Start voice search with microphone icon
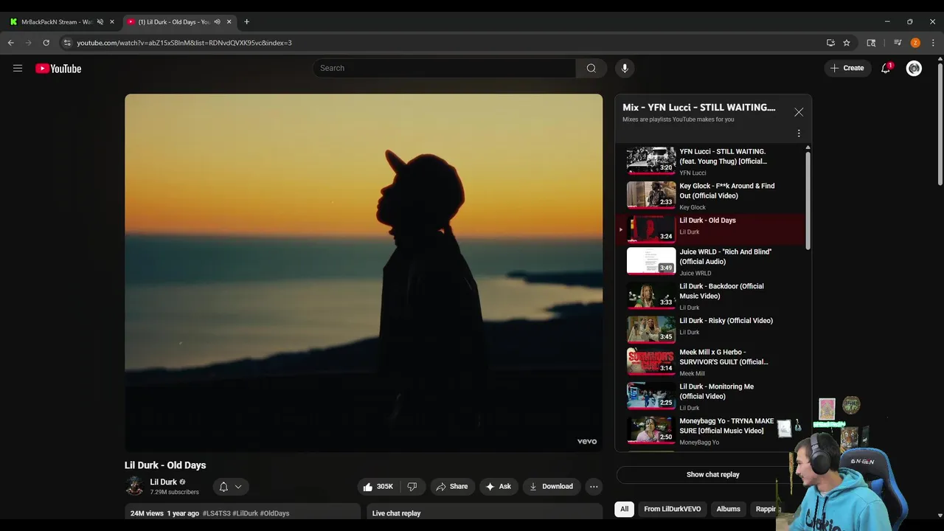 pos(625,68)
